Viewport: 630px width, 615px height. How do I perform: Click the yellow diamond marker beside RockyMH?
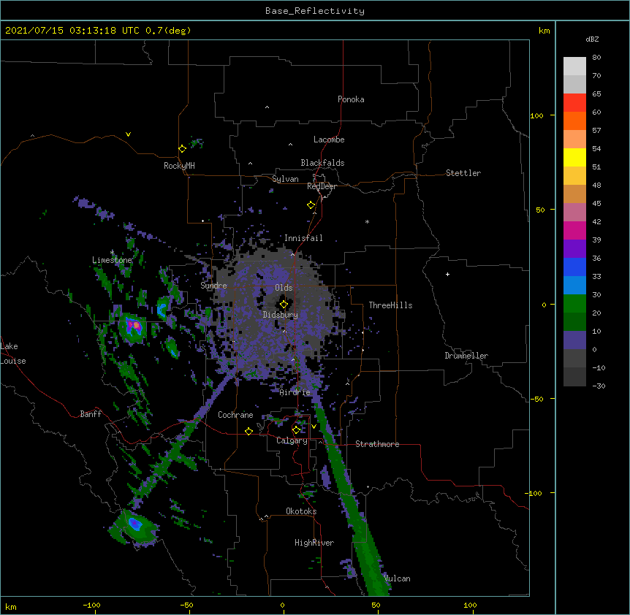[x=183, y=149]
